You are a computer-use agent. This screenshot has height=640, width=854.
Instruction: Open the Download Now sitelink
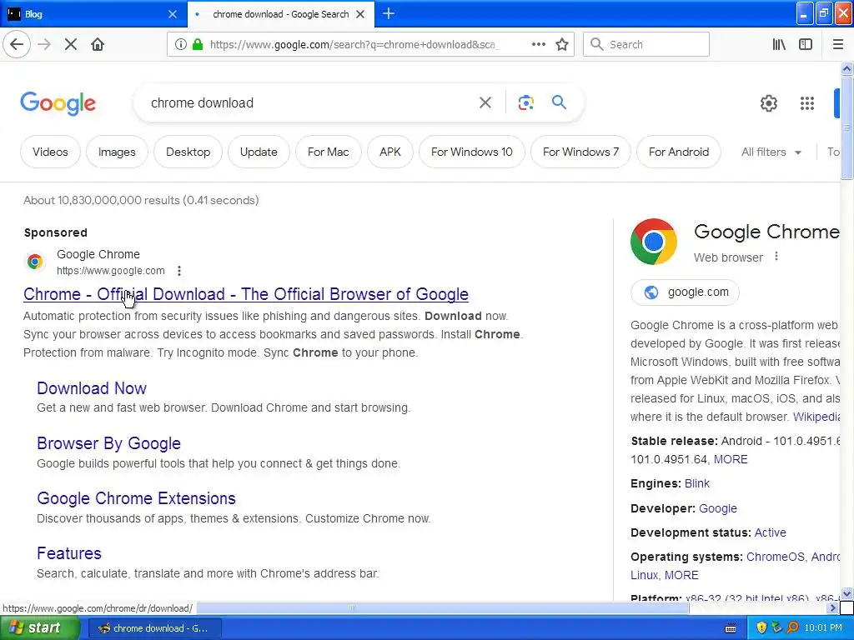92,388
